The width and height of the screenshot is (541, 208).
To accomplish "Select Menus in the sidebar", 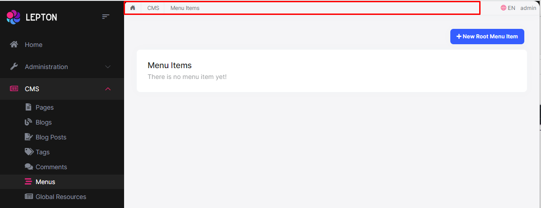I will pyautogui.click(x=46, y=182).
